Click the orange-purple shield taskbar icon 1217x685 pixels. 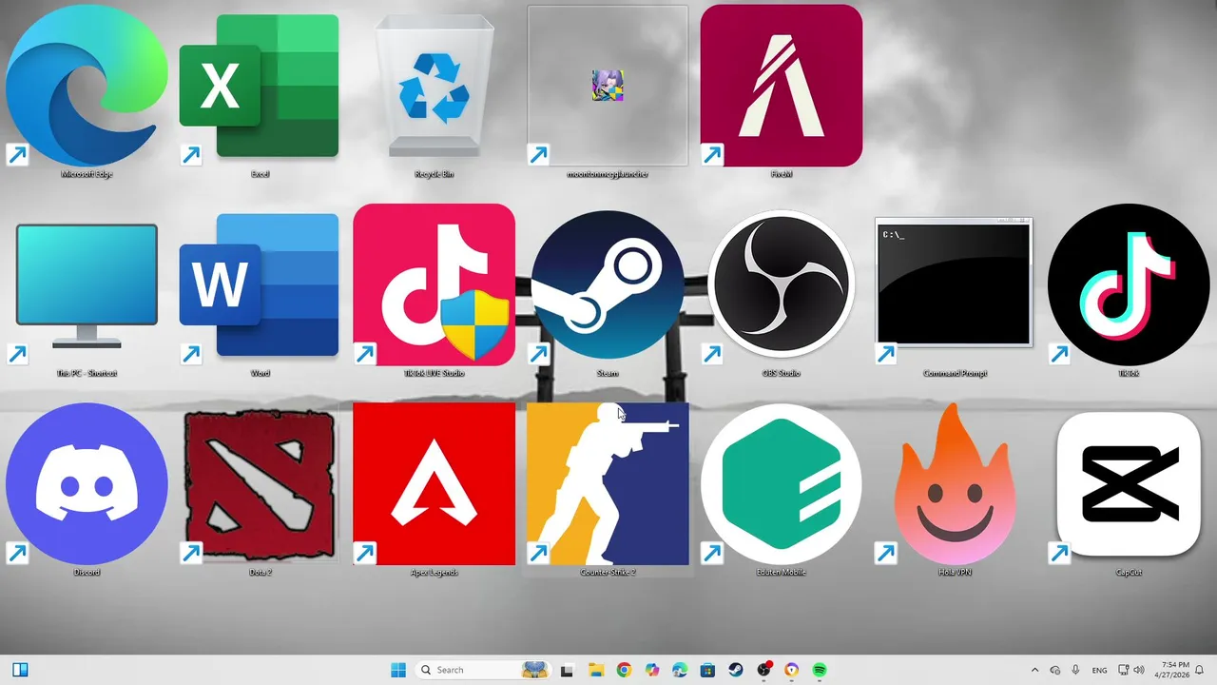coord(792,670)
